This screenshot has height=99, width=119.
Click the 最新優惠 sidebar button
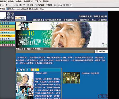(7, 26)
